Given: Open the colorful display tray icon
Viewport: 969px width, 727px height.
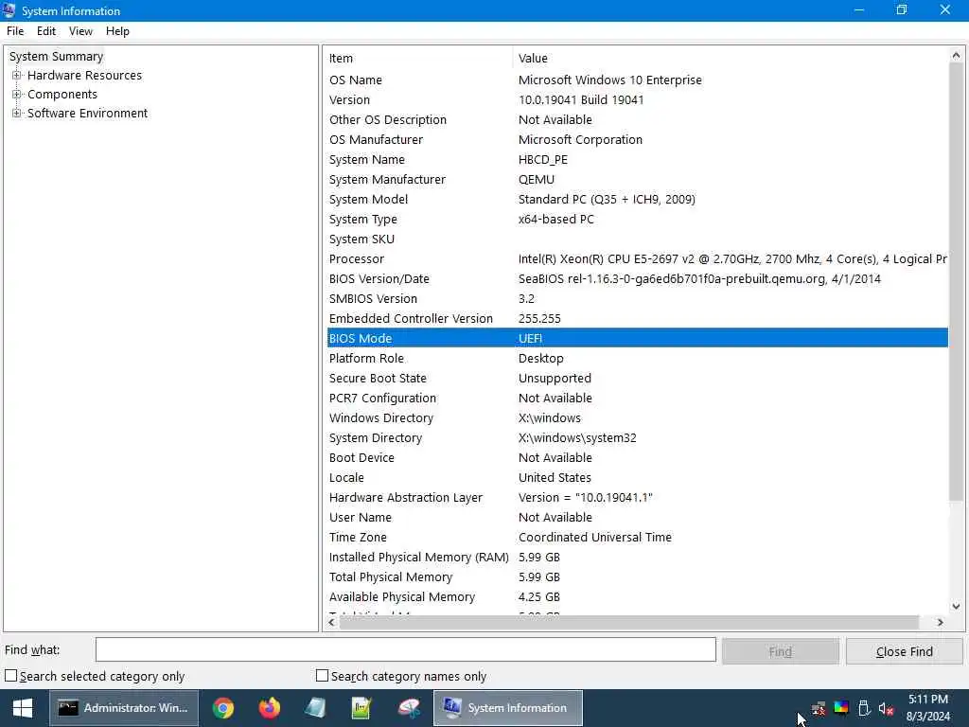Looking at the screenshot, I should [841, 708].
